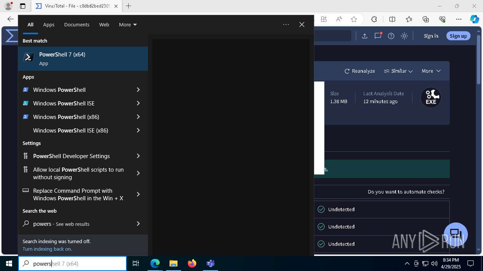Click Sign in on VirusTotal
The width and height of the screenshot is (483, 271).
[x=431, y=36]
